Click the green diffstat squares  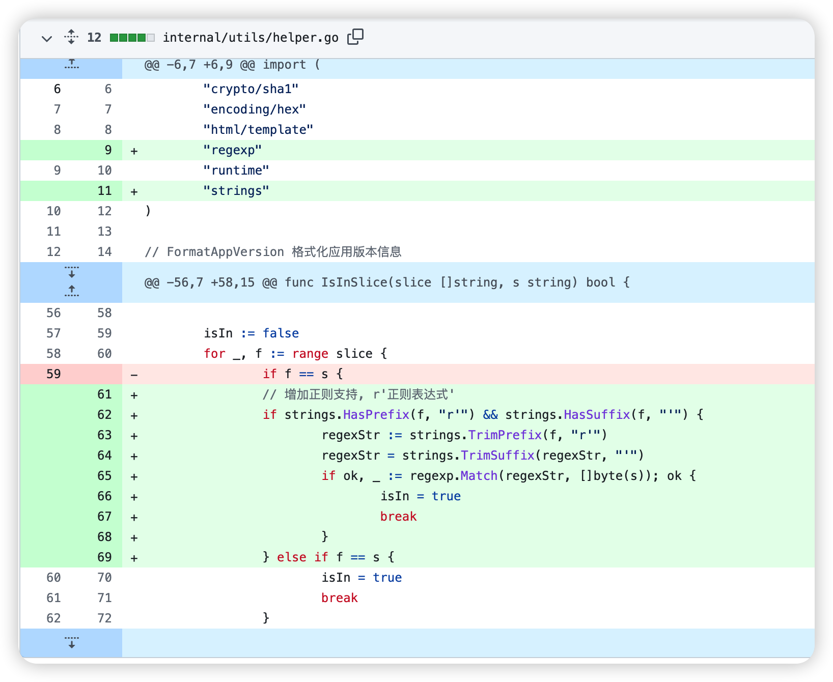[132, 38]
